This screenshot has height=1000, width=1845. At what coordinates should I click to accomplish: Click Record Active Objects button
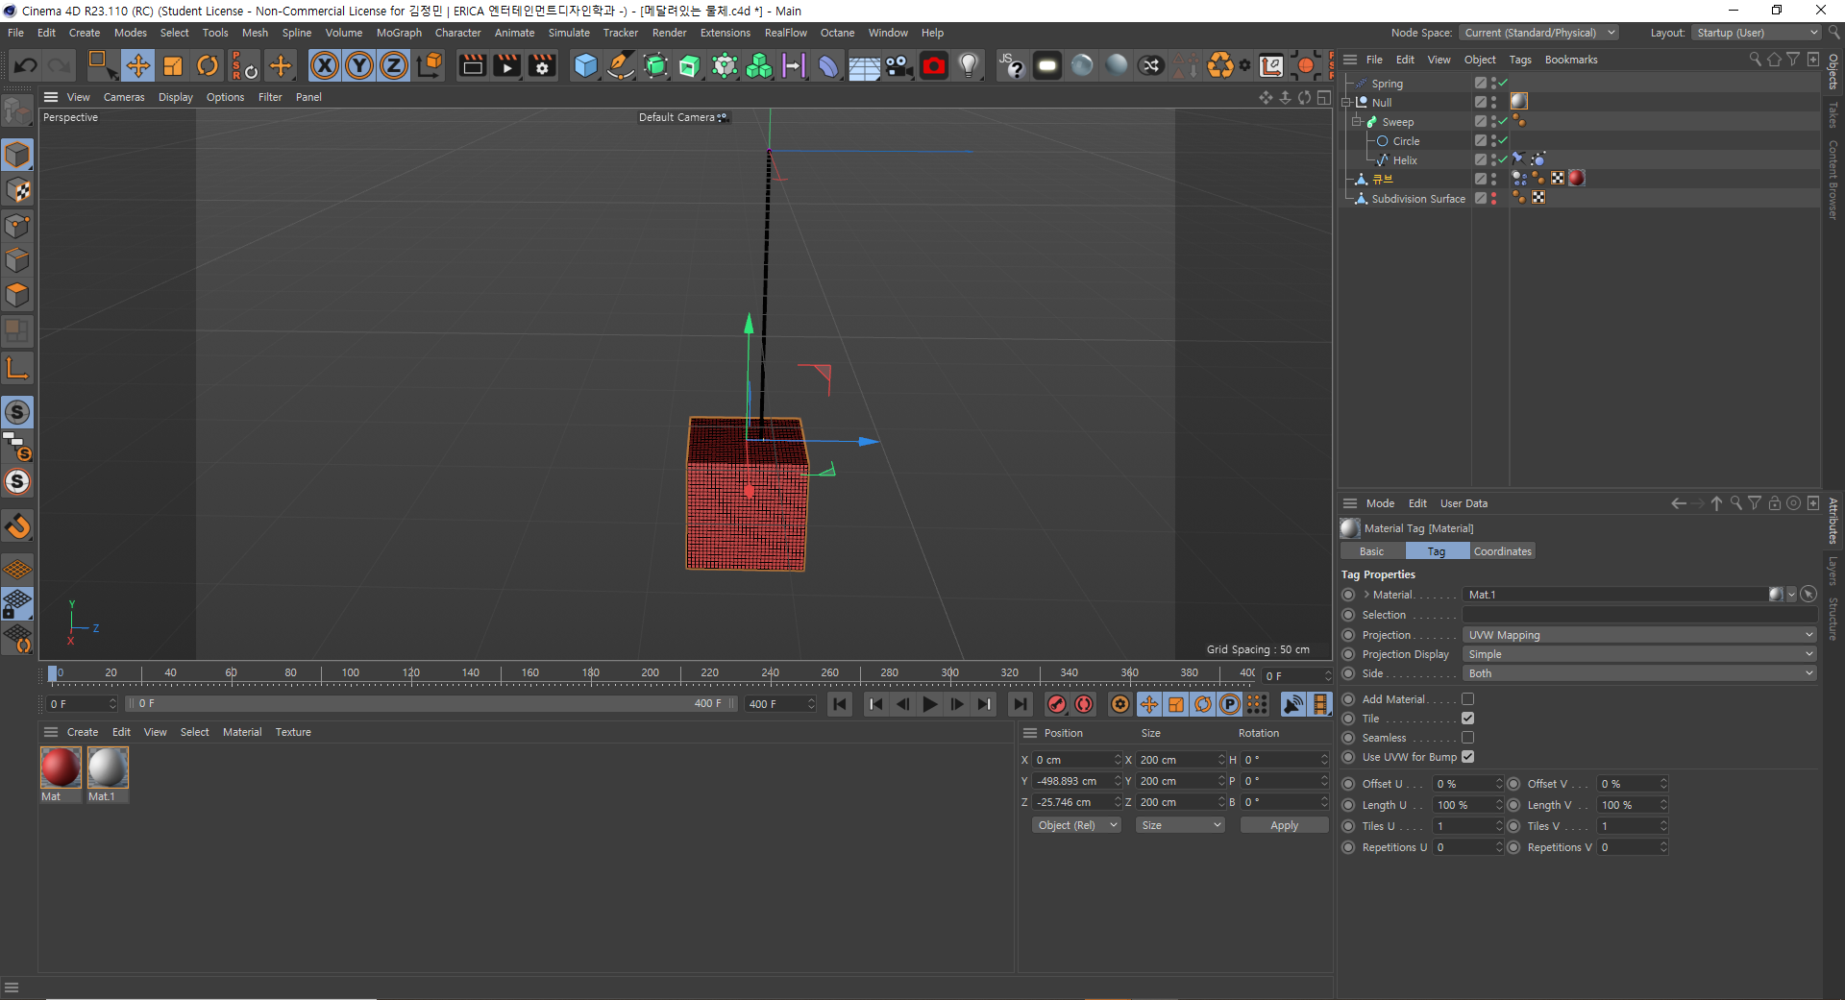click(x=1056, y=704)
